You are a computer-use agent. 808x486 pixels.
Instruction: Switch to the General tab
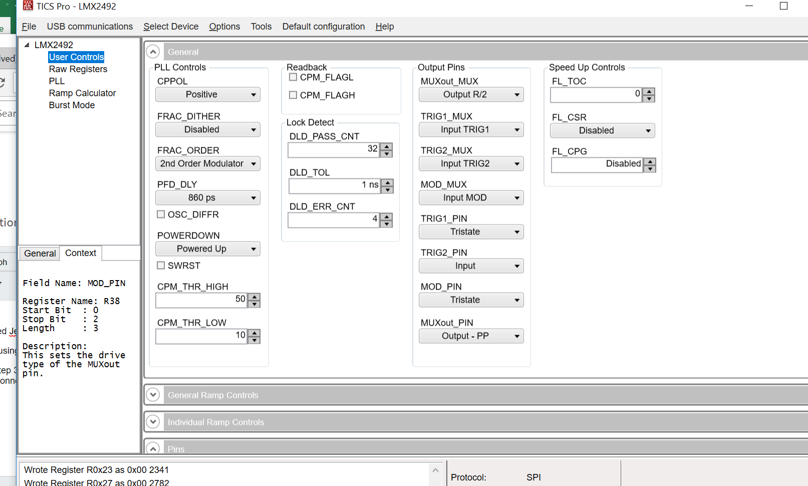[x=40, y=254]
